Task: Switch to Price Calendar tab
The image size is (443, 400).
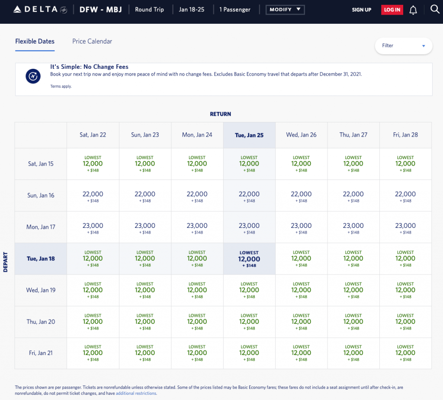Action: [x=92, y=42]
